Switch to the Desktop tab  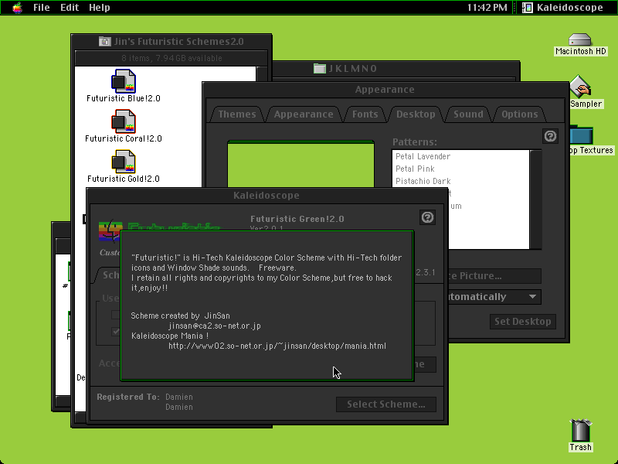[x=416, y=114]
